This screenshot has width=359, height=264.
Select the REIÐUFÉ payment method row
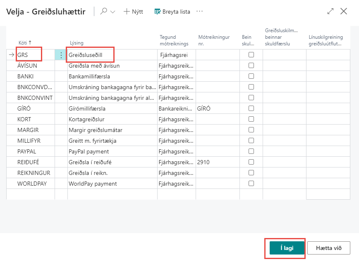pos(28,162)
